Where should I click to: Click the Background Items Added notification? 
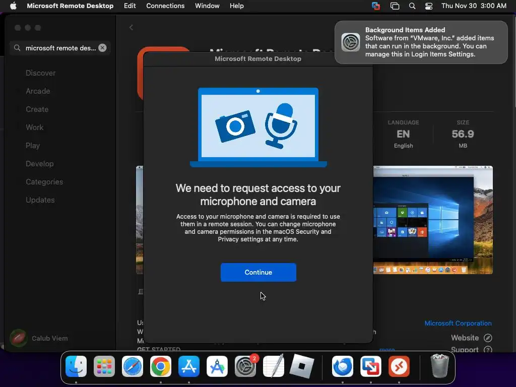(421, 42)
